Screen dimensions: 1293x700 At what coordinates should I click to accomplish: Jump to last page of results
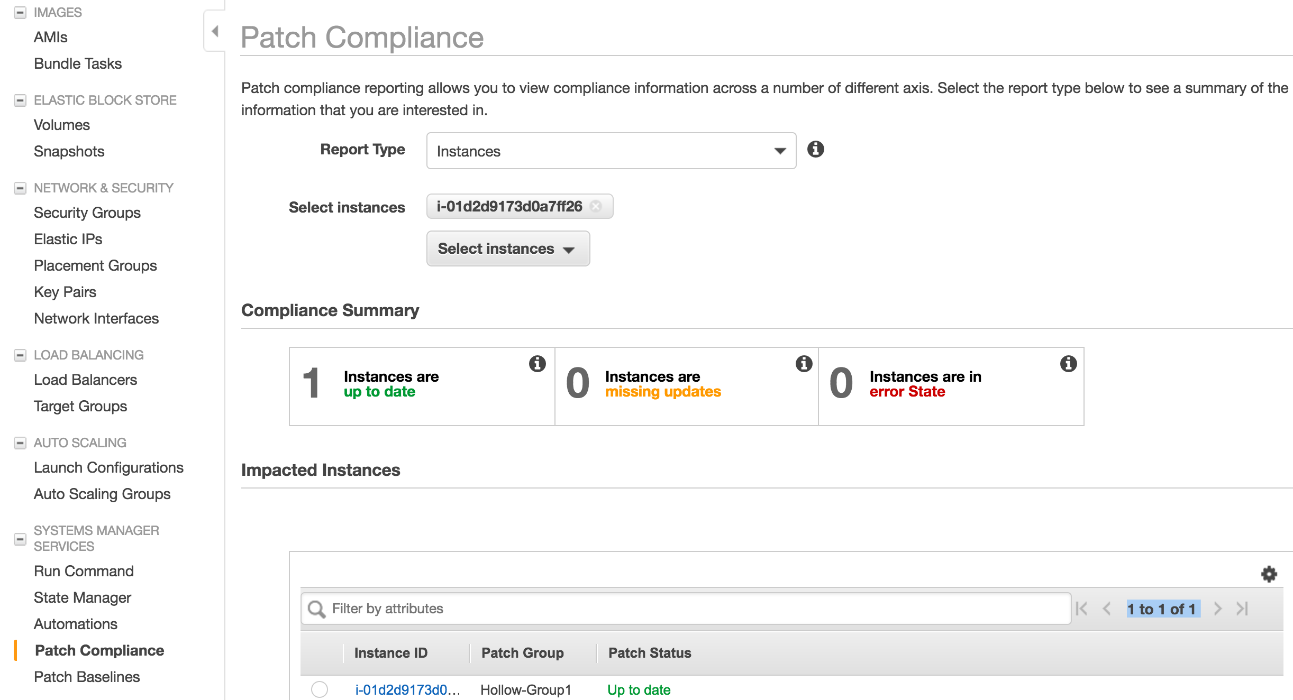[x=1242, y=609]
